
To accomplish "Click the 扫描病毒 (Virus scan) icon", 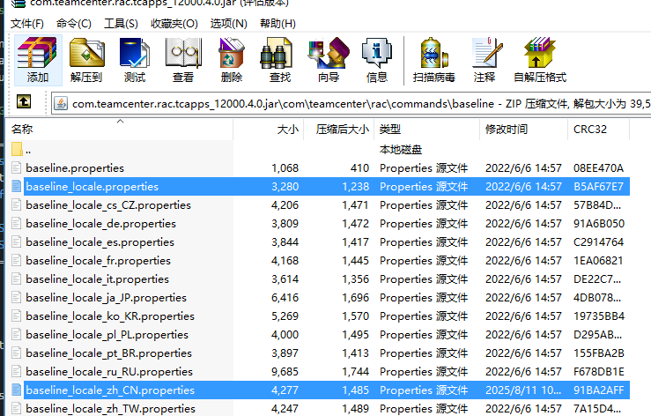I will click(434, 59).
